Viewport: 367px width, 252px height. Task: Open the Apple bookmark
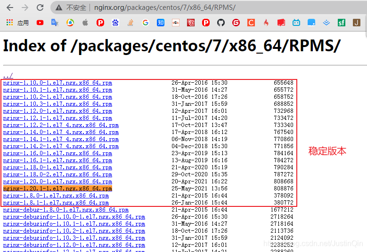pos(85,23)
